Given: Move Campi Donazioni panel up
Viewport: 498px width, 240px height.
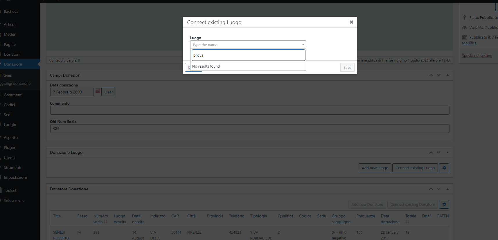Looking at the screenshot, I should pos(431,75).
